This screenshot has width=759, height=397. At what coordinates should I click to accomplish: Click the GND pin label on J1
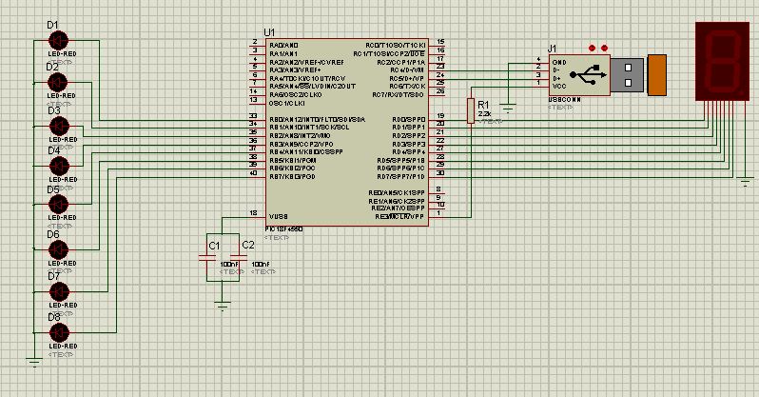(559, 63)
